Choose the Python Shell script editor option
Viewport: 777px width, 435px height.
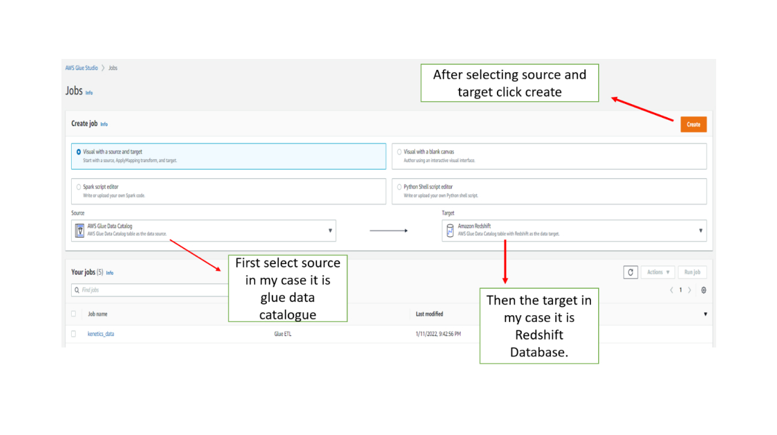tap(549, 191)
